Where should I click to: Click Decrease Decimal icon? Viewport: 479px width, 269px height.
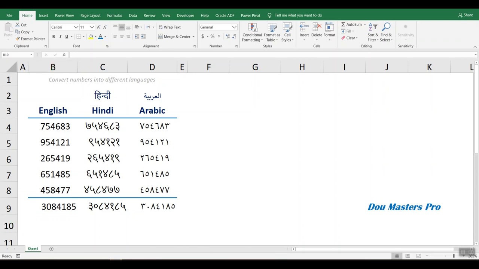tap(235, 37)
